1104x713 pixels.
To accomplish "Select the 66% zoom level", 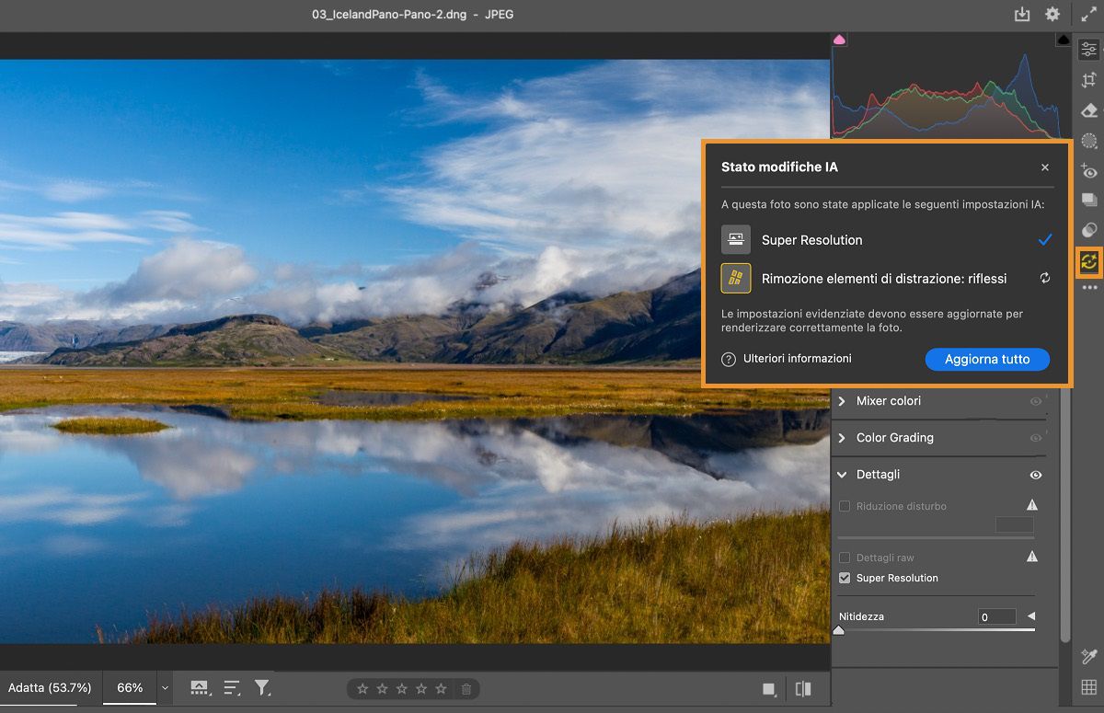I will click(x=130, y=687).
